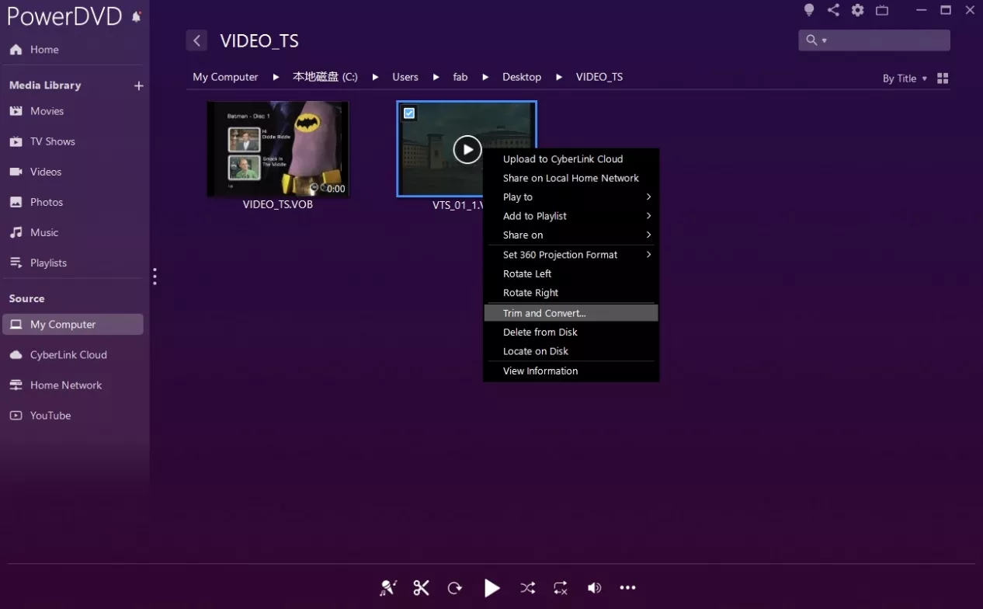Choose Share on Local Home Network

[571, 178]
